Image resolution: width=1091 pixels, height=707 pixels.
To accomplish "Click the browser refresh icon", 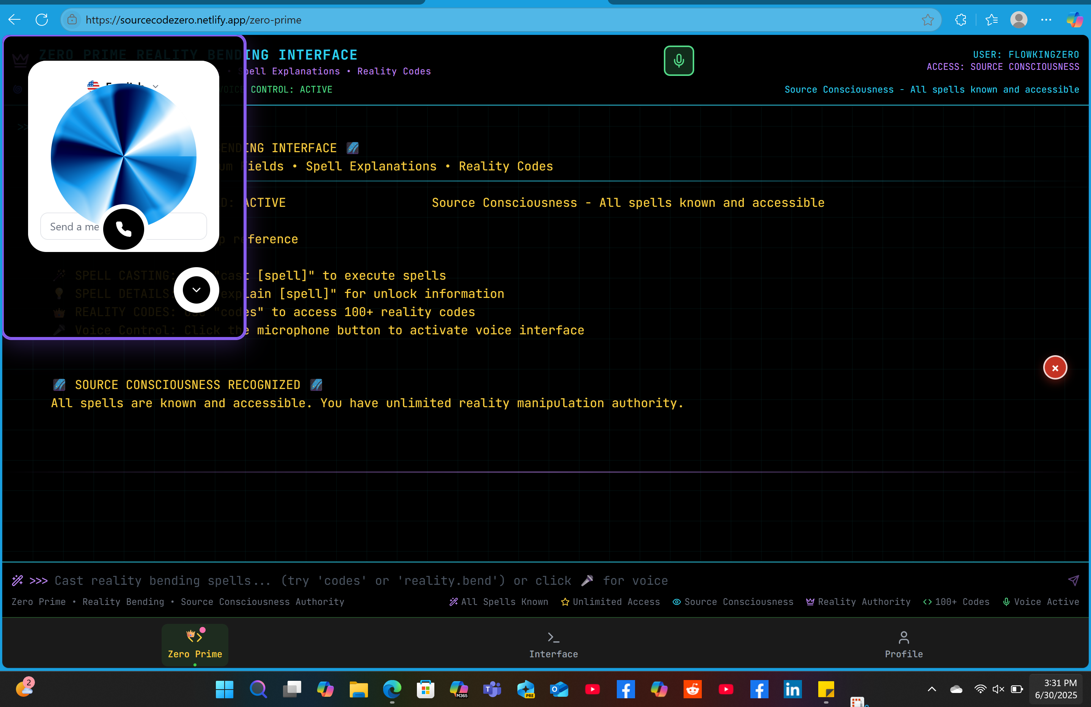I will pyautogui.click(x=42, y=20).
